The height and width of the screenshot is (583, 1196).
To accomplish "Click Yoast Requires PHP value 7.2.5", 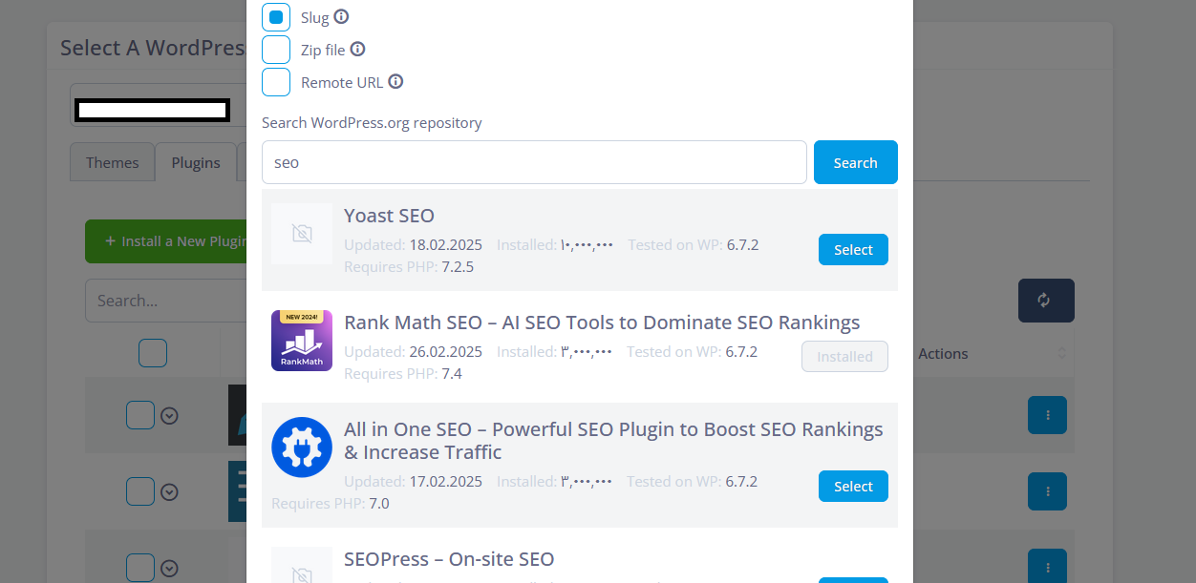I will pyautogui.click(x=458, y=267).
